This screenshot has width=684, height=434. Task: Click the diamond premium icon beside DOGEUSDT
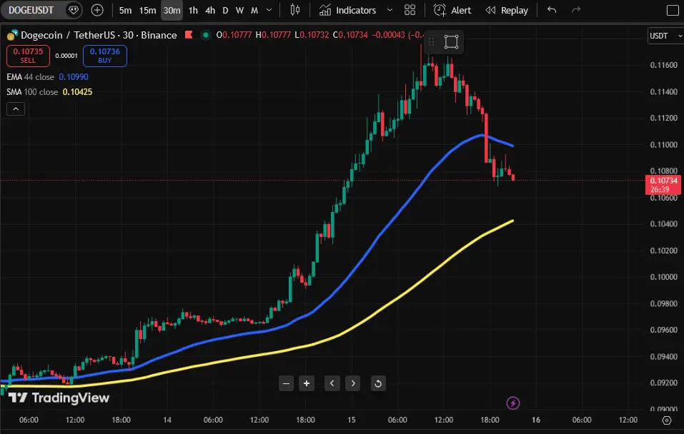coord(74,10)
